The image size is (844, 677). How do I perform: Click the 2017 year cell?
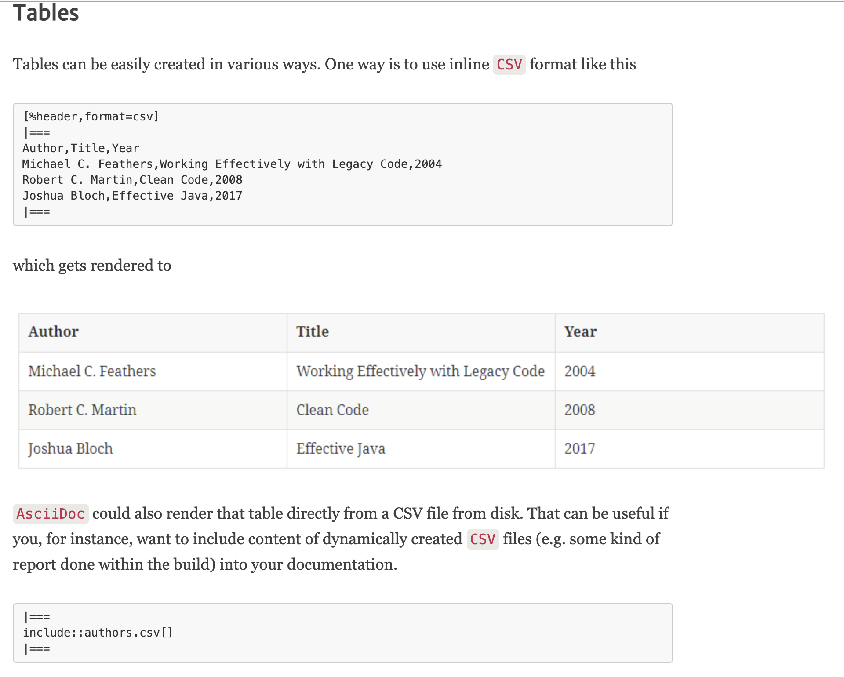pyautogui.click(x=579, y=449)
